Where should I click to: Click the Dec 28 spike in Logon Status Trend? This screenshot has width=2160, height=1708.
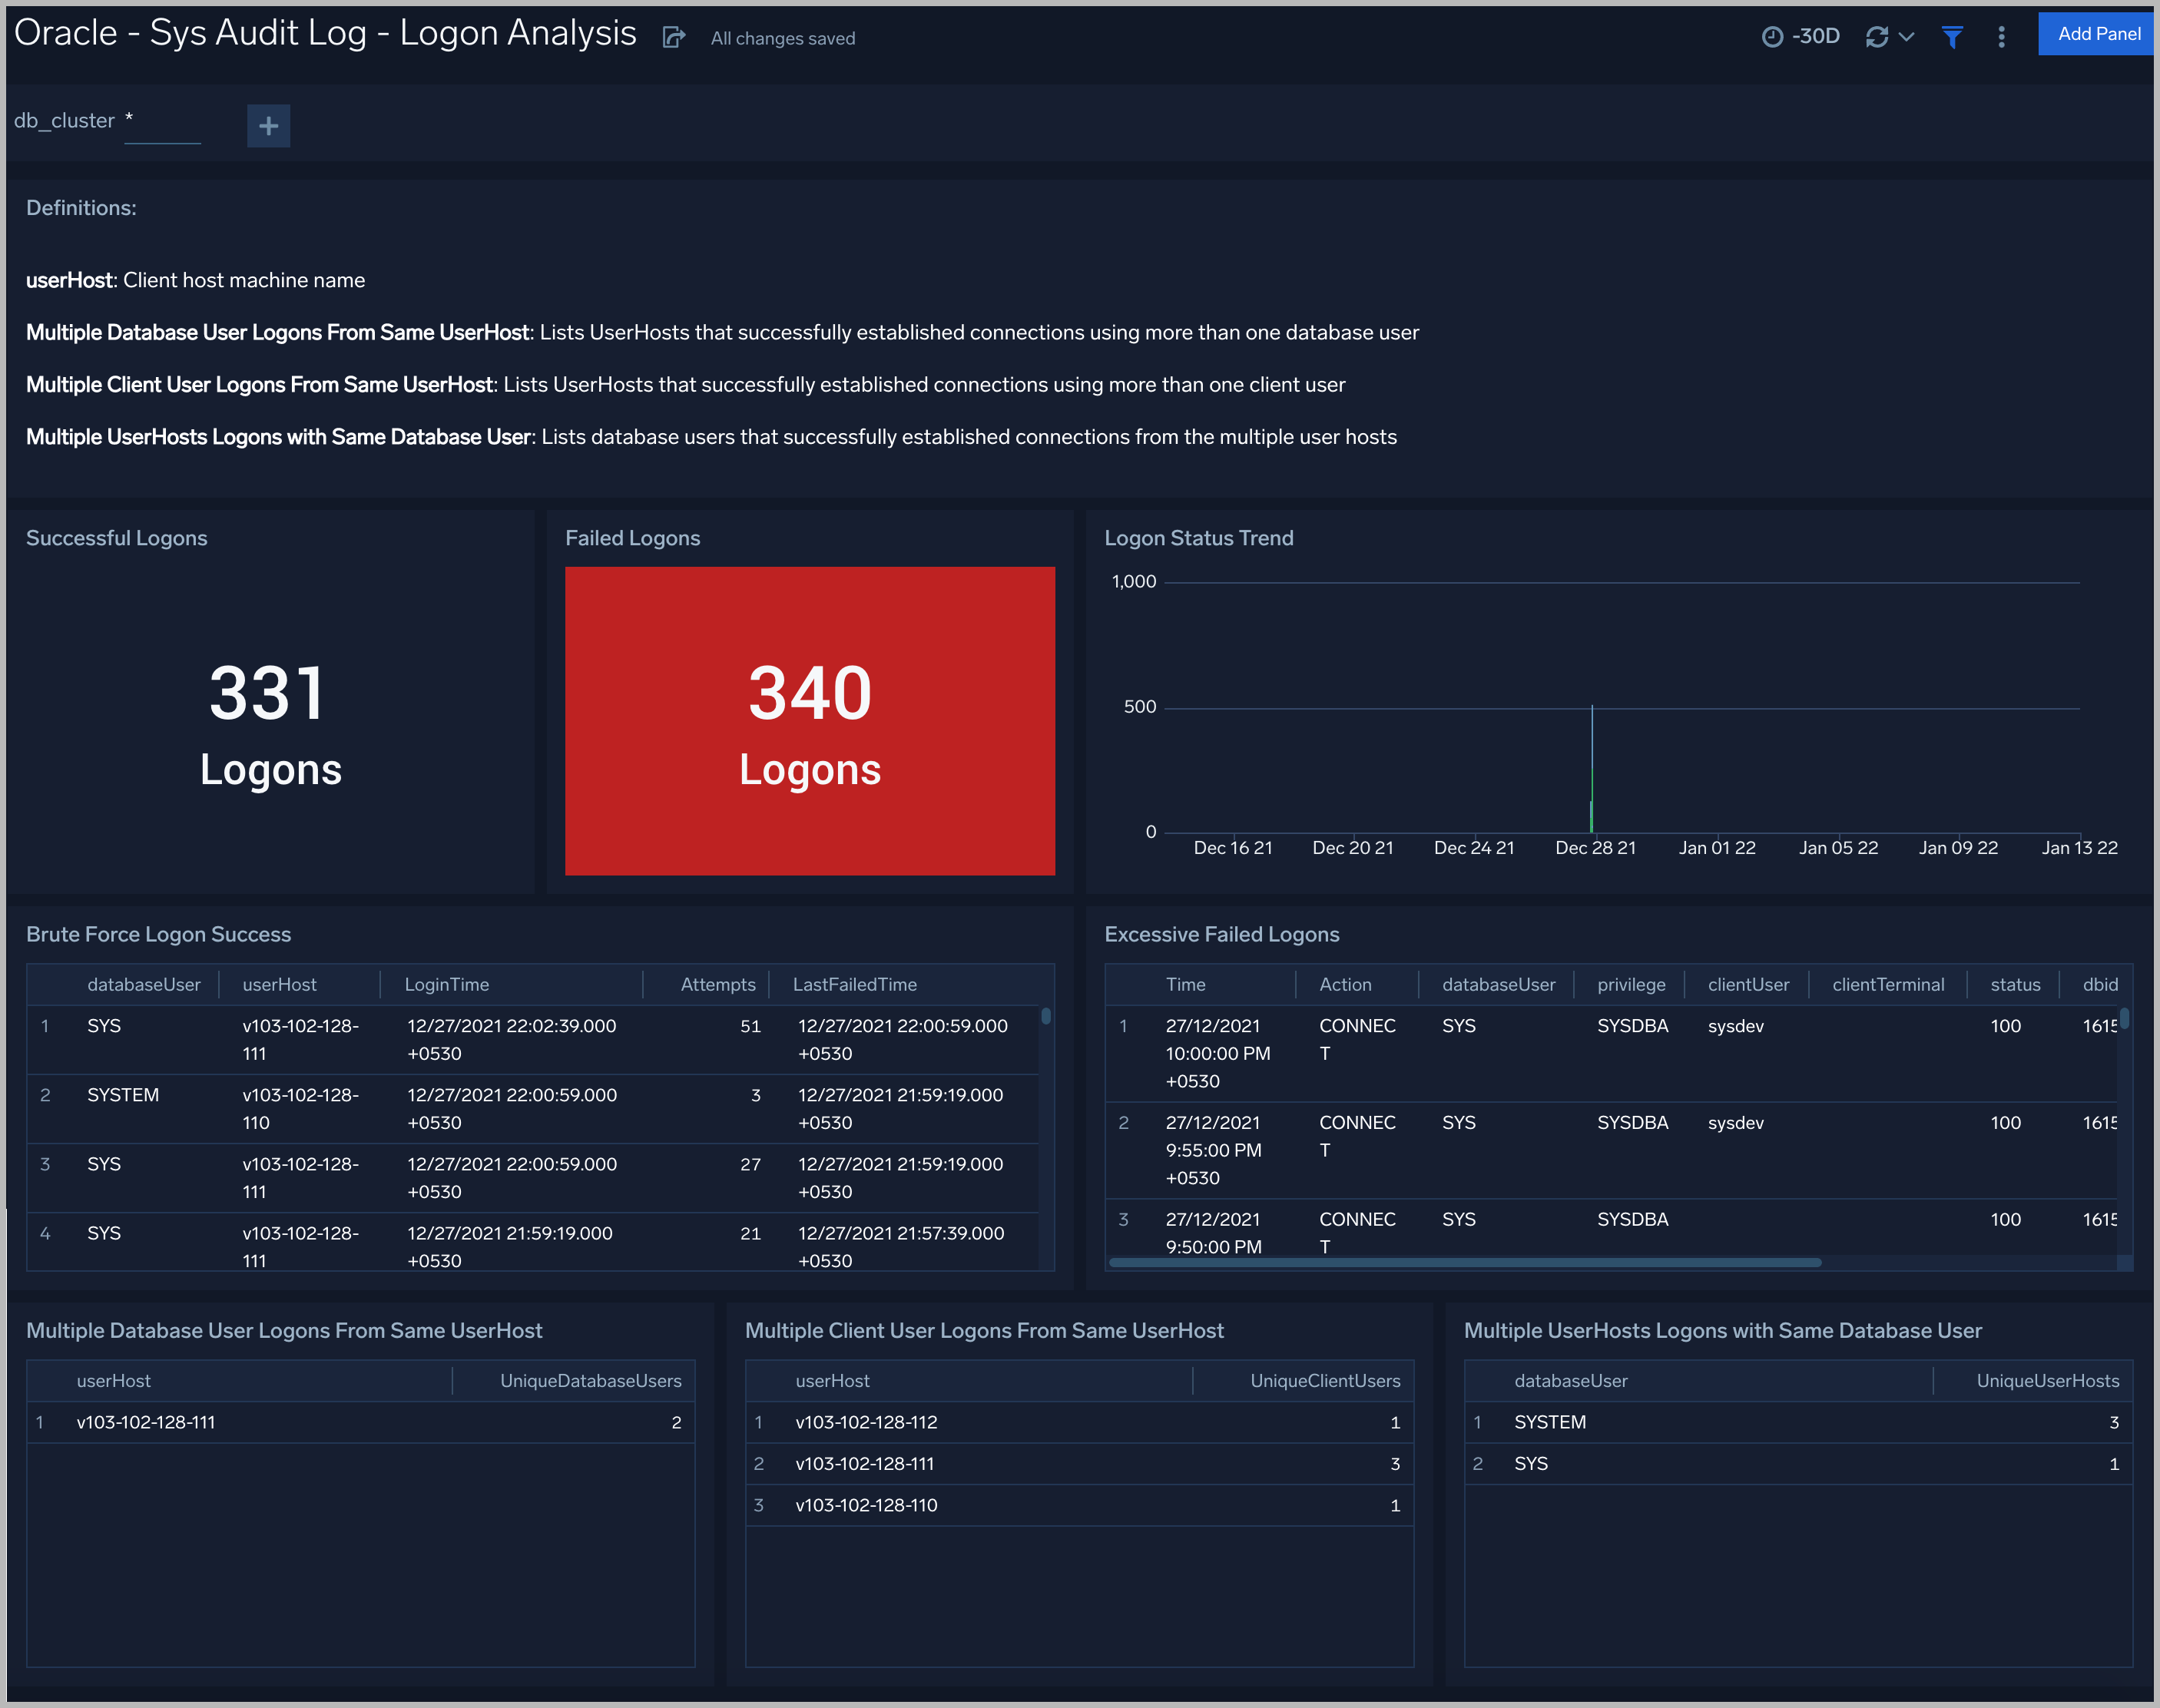[1592, 780]
